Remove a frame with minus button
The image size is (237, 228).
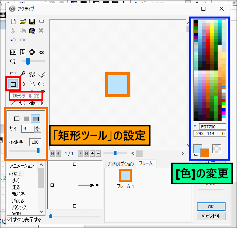(98, 154)
